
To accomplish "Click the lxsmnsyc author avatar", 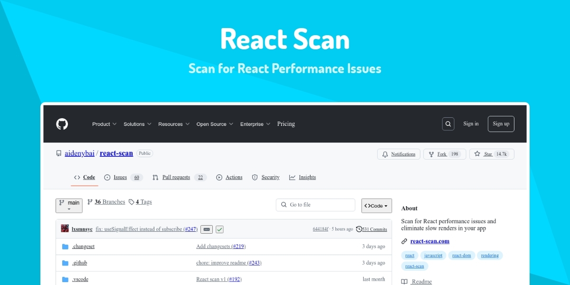I will coord(65,229).
